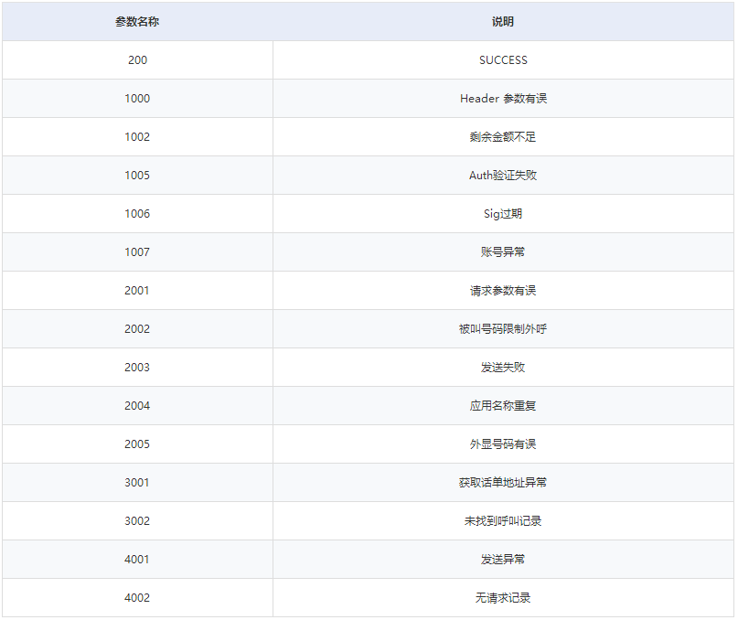Select the 账号异常 description text
The width and height of the screenshot is (738, 620).
pos(503,252)
